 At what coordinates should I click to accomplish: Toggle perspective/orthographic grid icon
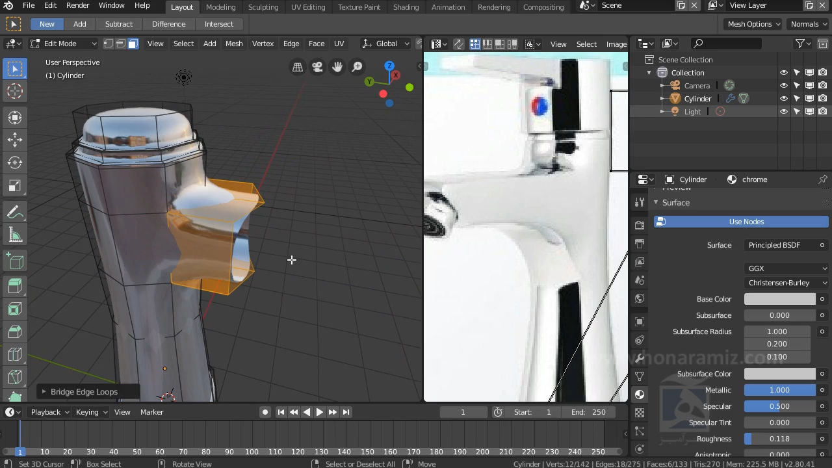pos(297,67)
